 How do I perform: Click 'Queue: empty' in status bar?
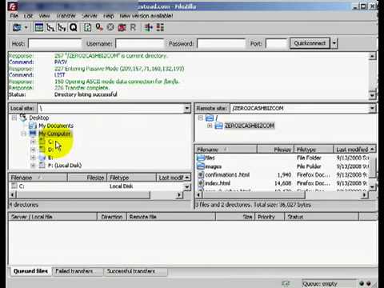click(x=320, y=284)
